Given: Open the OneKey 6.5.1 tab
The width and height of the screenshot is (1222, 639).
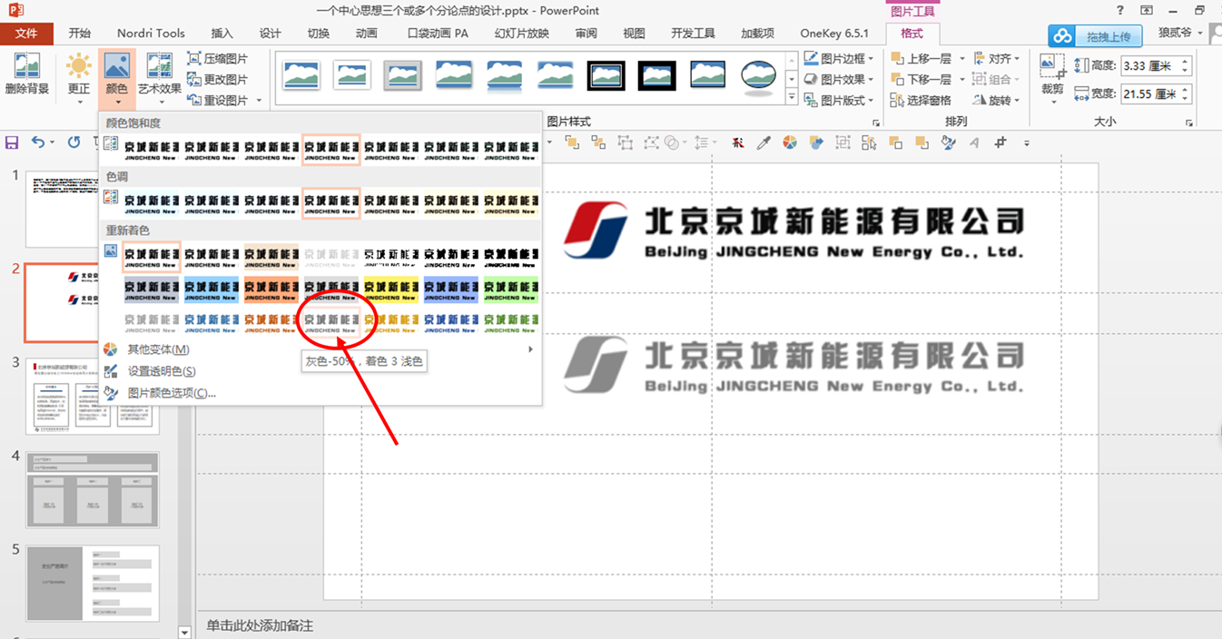Looking at the screenshot, I should click(834, 34).
